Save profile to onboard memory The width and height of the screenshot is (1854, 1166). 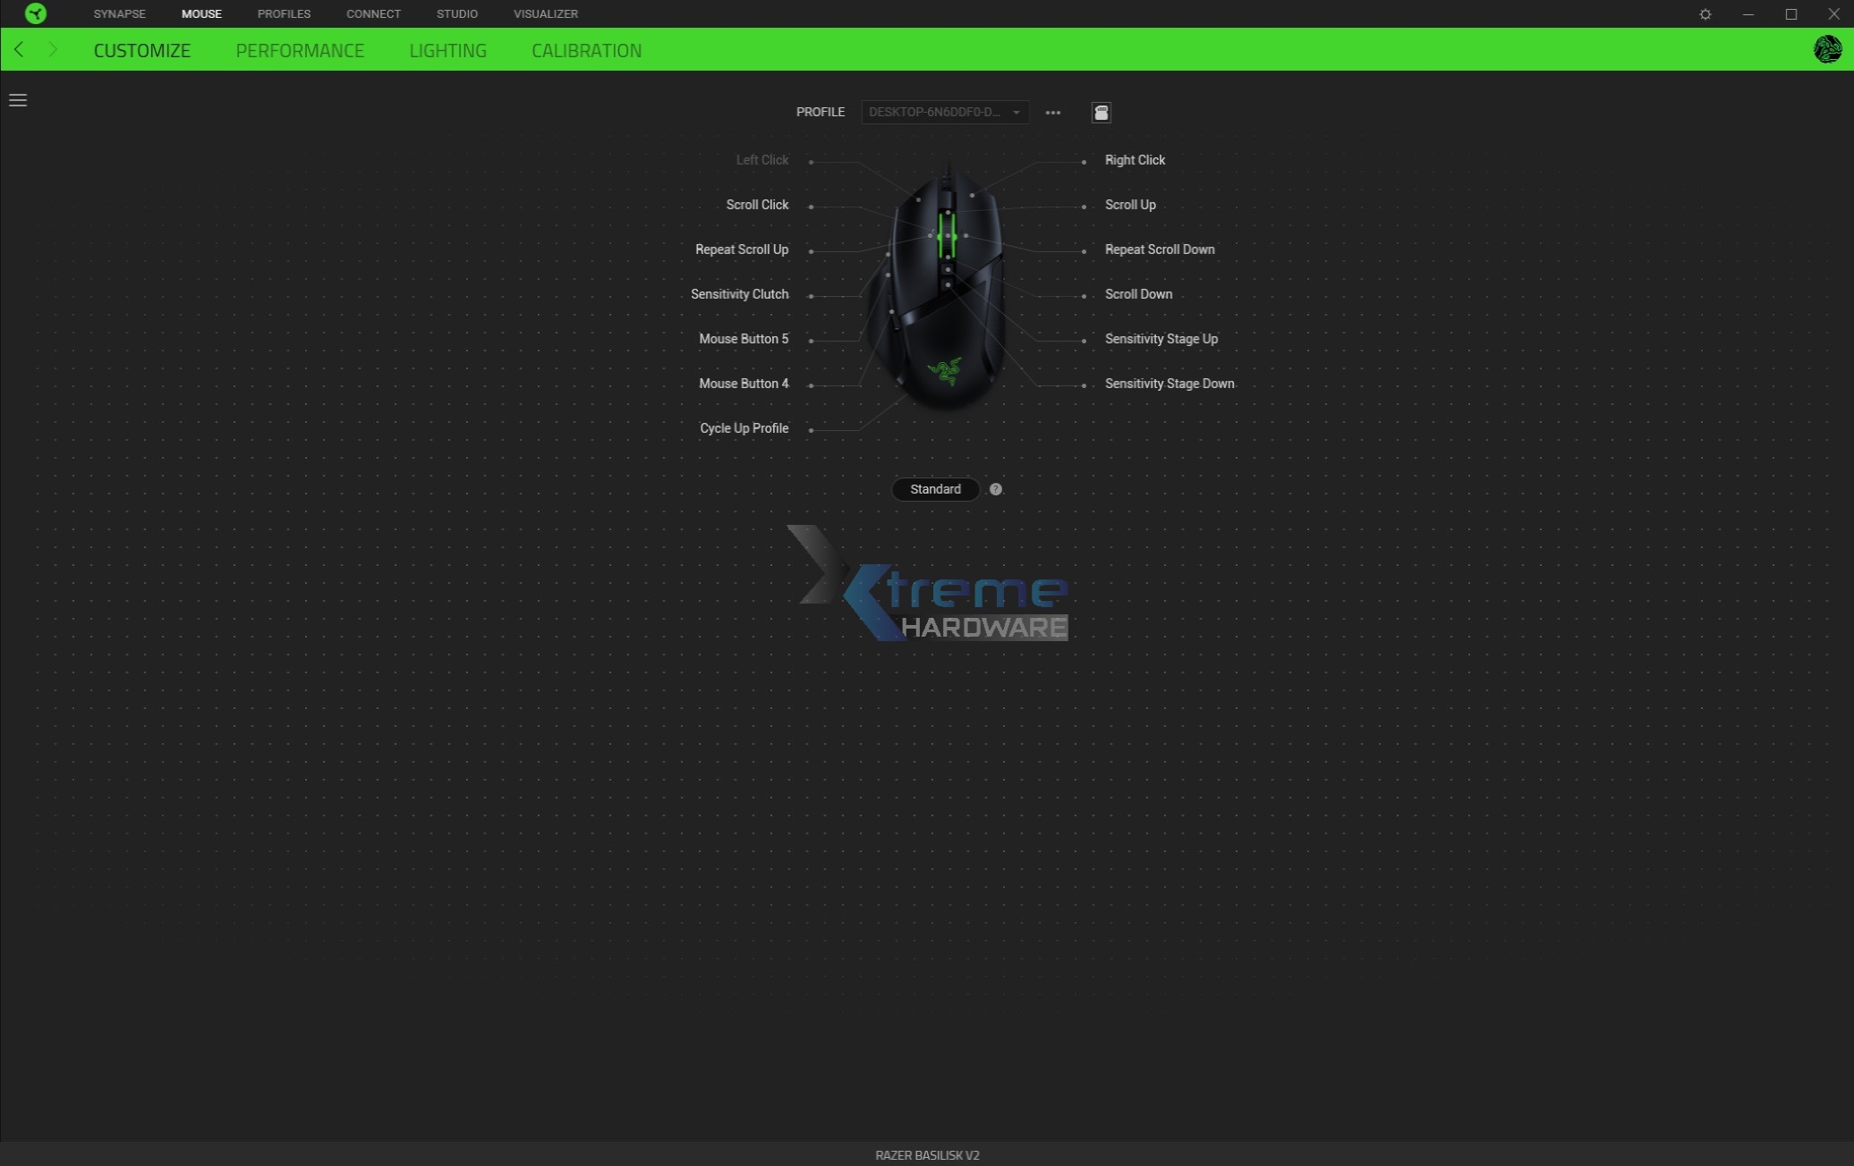1101,113
